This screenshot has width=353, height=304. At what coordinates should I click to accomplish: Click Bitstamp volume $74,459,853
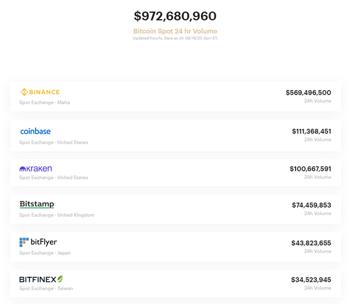[311, 205]
